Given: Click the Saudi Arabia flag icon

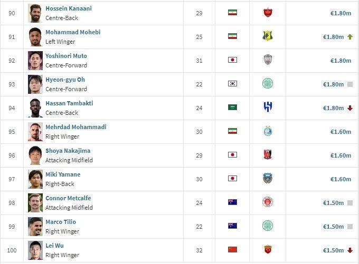Looking at the screenshot, I should click(232, 107).
